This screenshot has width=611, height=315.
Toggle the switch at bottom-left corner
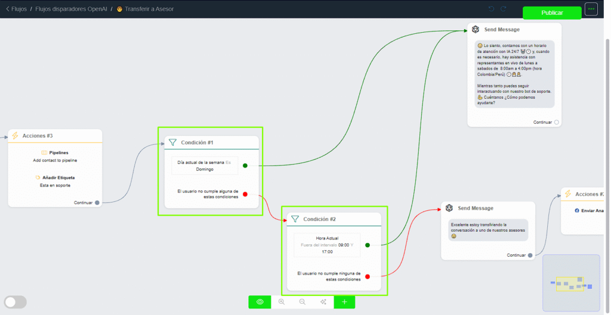(x=15, y=302)
